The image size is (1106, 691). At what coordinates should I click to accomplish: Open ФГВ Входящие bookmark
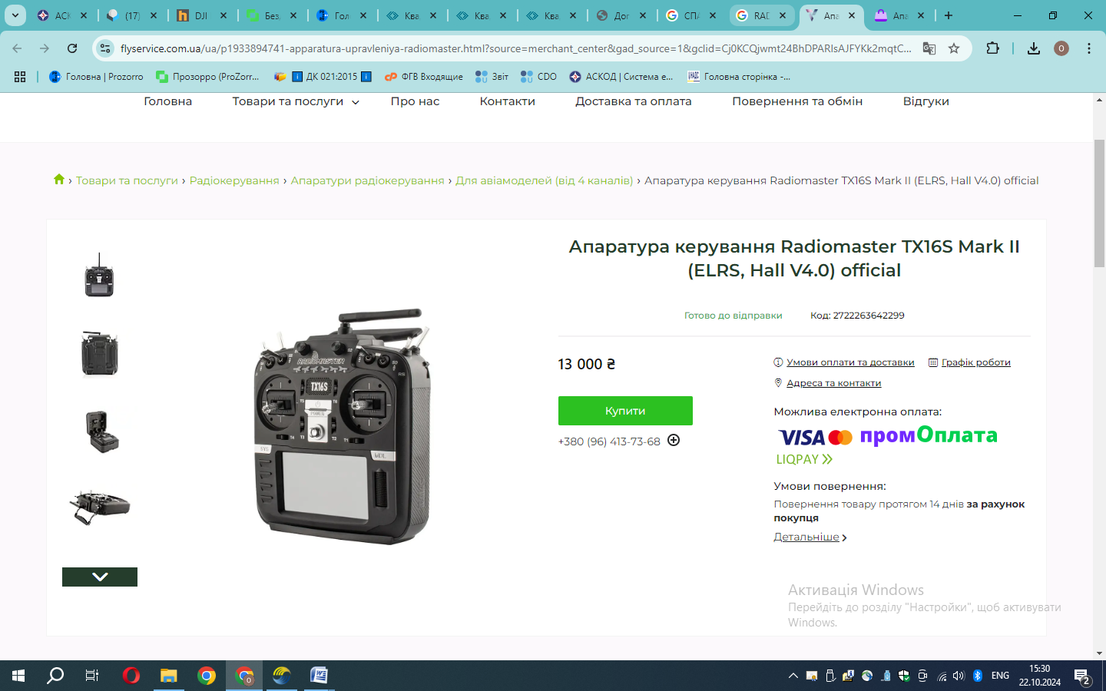(424, 77)
